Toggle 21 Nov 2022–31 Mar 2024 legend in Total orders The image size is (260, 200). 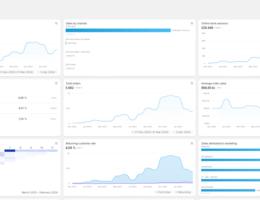point(150,132)
